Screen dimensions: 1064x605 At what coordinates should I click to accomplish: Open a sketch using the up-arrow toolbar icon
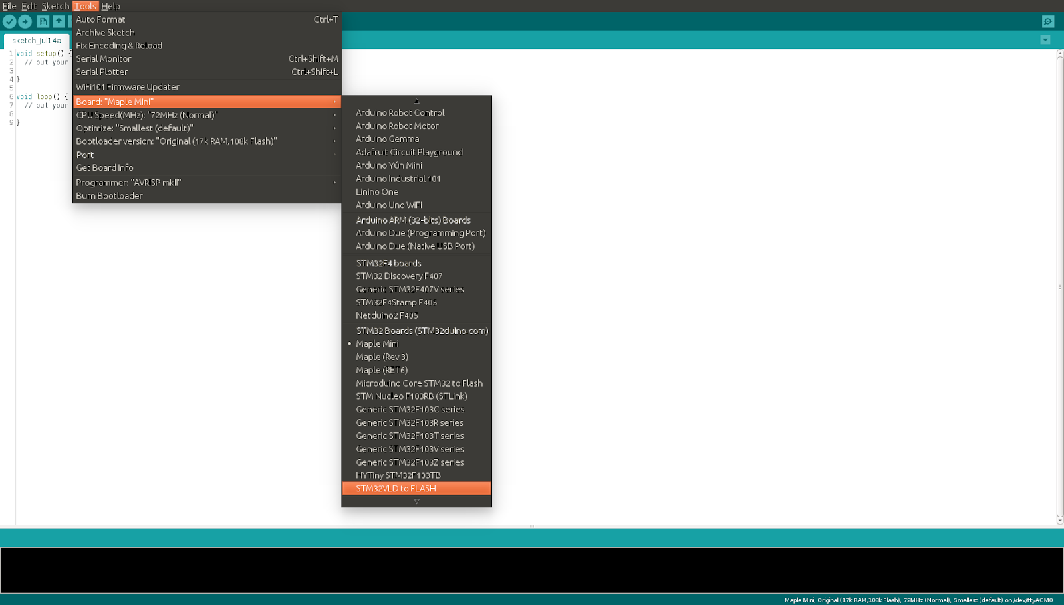click(x=59, y=21)
